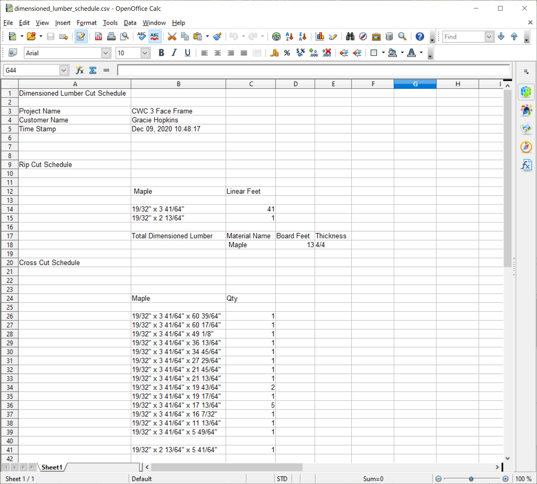Open the Functions sidebar panel
This screenshot has width=537, height=484.
coord(527,165)
